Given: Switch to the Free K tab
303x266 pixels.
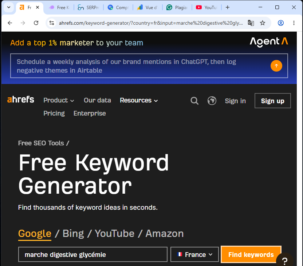Looking at the screenshot, I should [x=59, y=8].
